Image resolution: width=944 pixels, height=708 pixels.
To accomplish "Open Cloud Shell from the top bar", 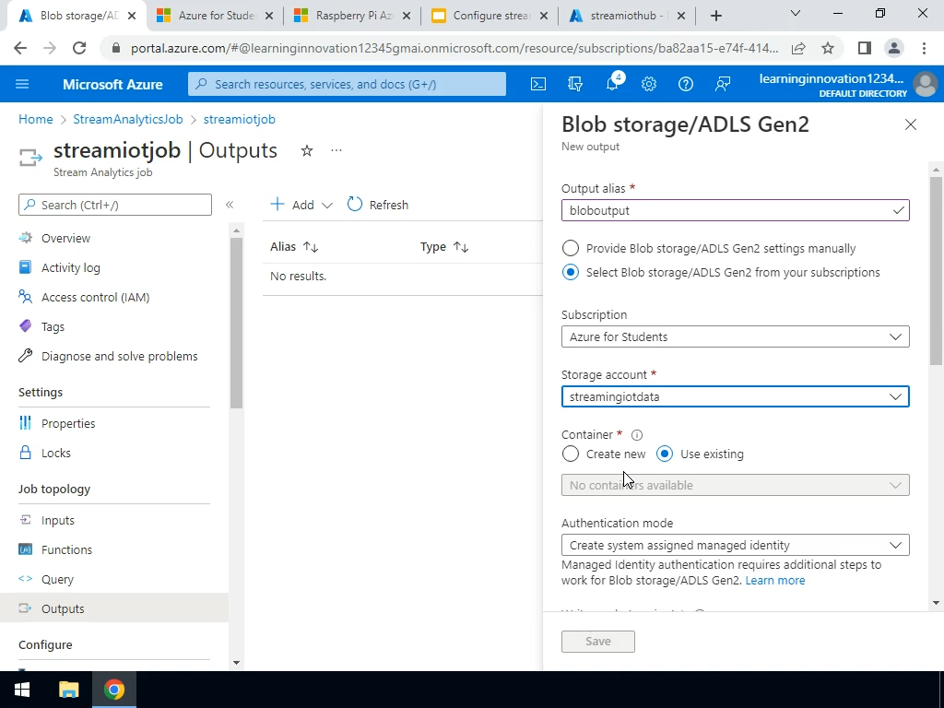I will click(538, 84).
